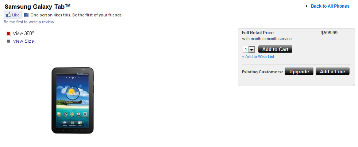This screenshot has width=358, height=147.
Task: Open the View Size link
Action: pos(23,41)
